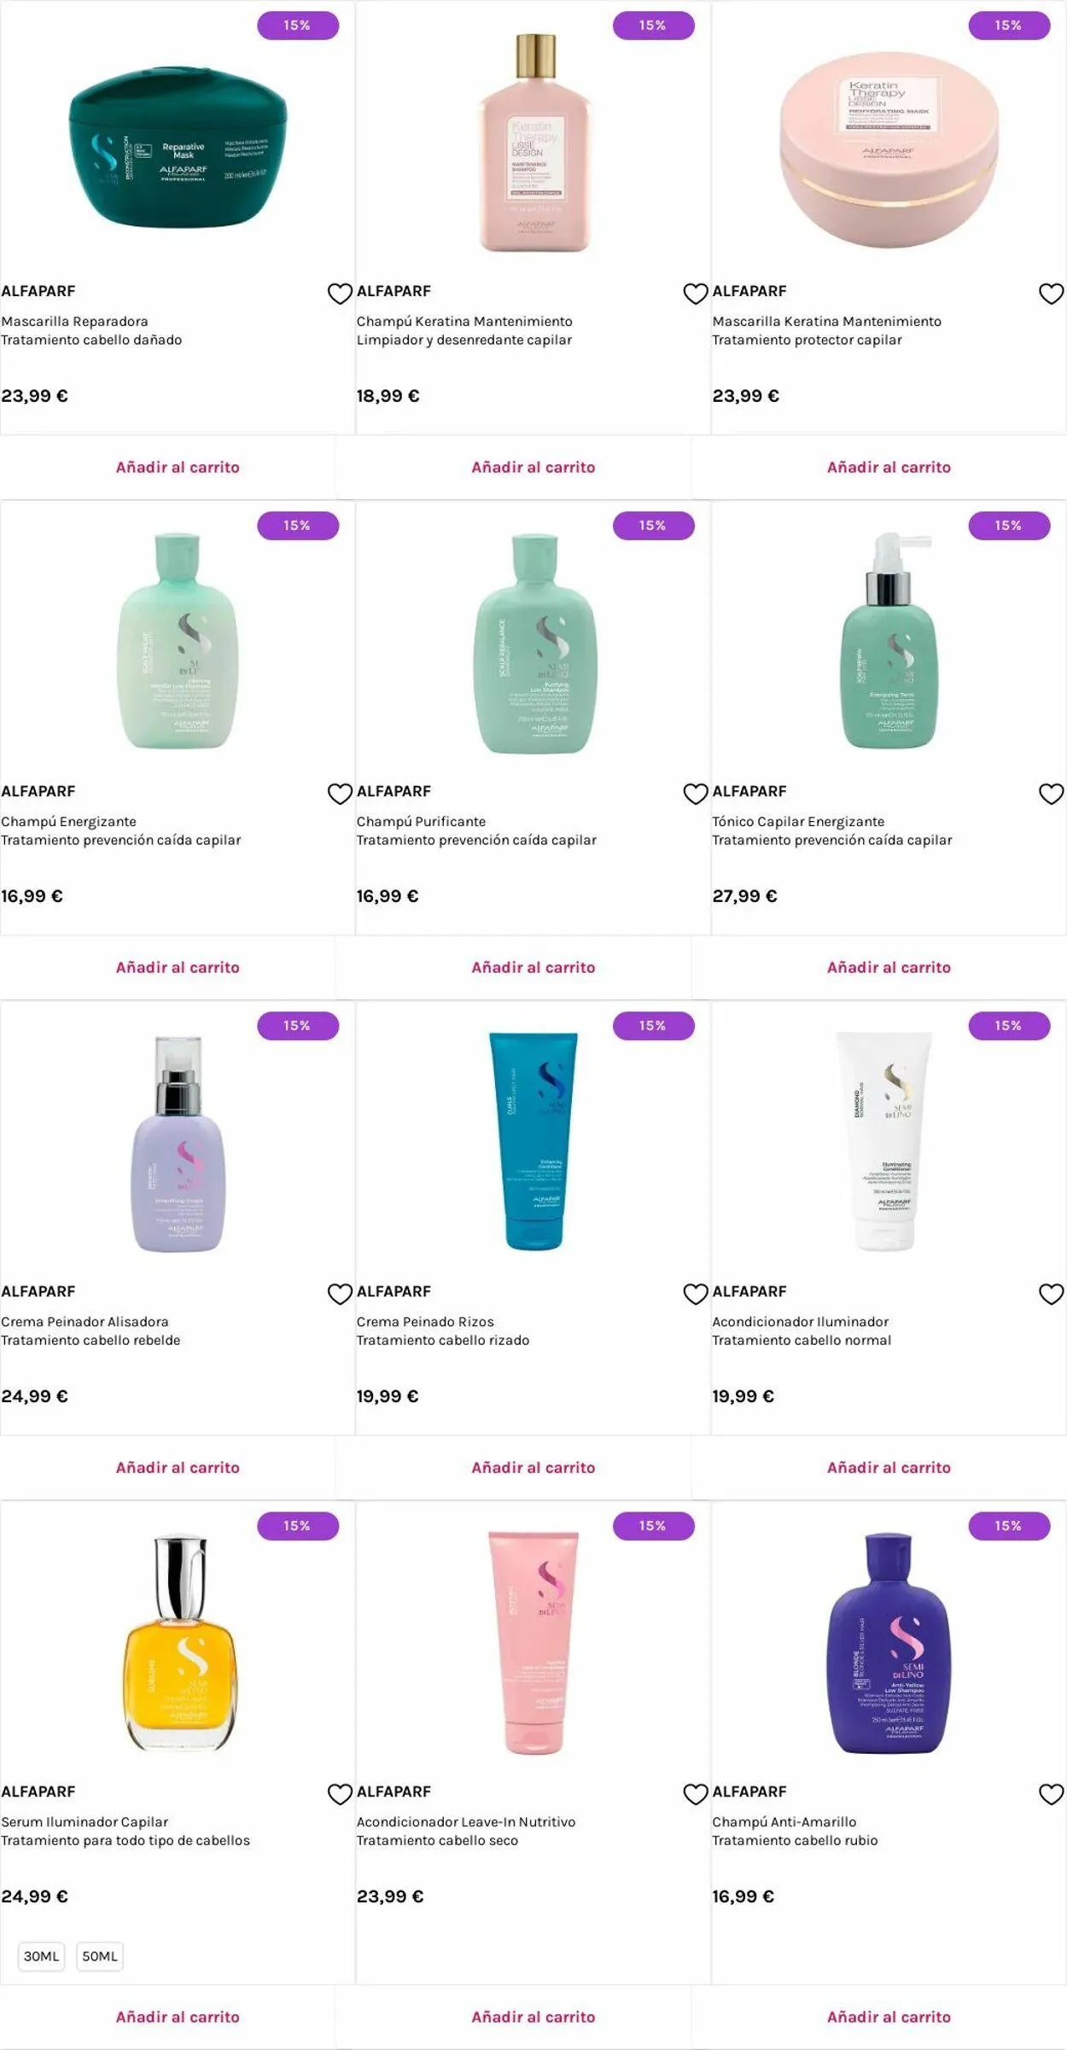Add Acondicionador Leave-In Nutritivo to cart
The width and height of the screenshot is (1067, 2050).
click(533, 2017)
